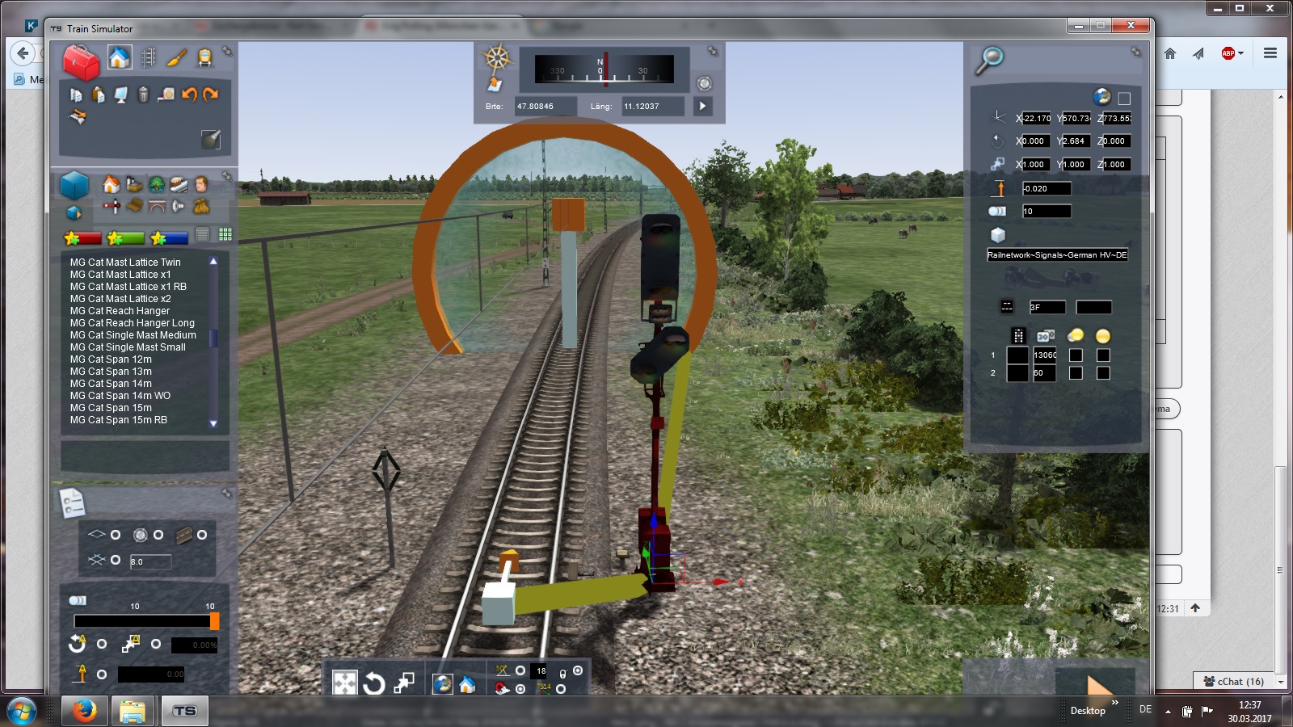Click the copy objects icon
The image size is (1293, 727).
tap(76, 95)
